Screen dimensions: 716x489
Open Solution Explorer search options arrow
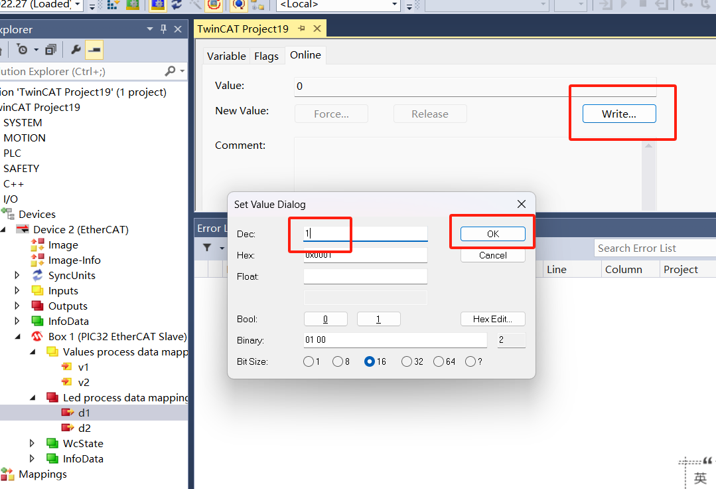click(182, 71)
